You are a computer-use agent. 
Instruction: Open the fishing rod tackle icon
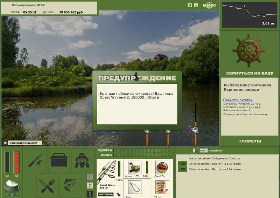coord(36,160)
